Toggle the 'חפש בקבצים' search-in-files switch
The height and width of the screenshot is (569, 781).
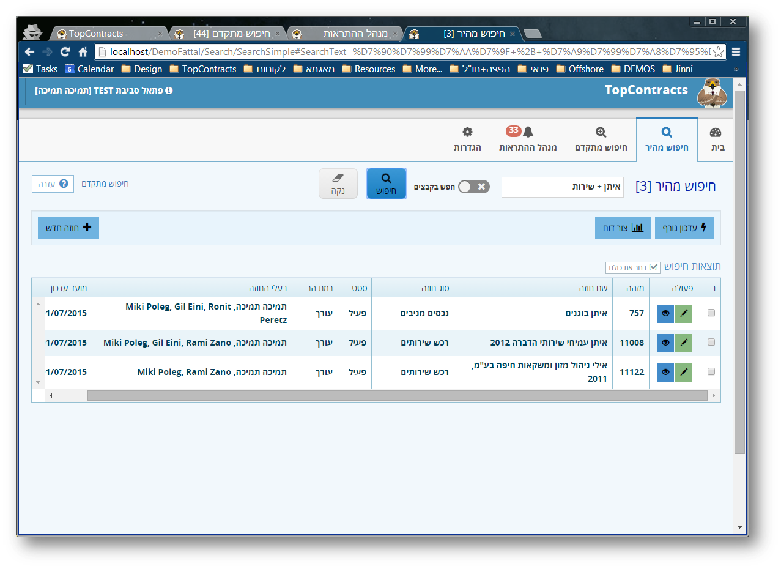[x=474, y=187]
